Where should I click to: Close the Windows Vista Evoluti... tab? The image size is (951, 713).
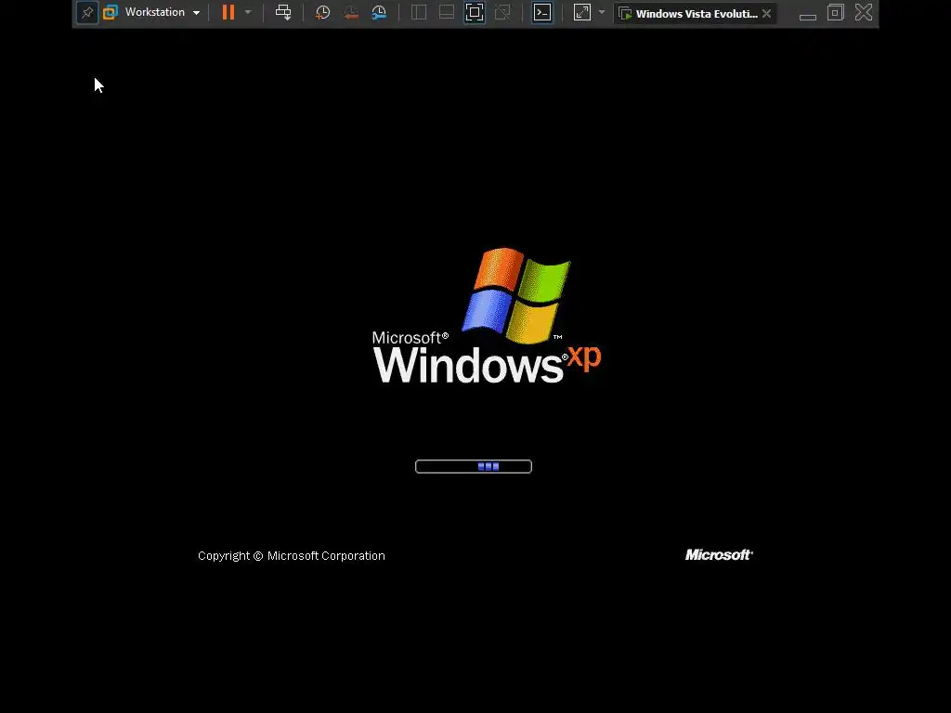coord(766,13)
